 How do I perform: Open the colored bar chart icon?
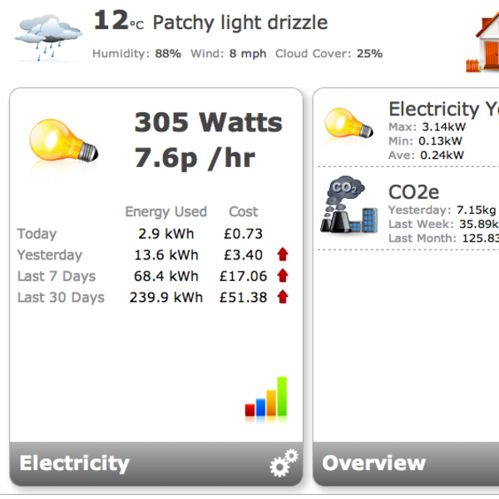266,398
